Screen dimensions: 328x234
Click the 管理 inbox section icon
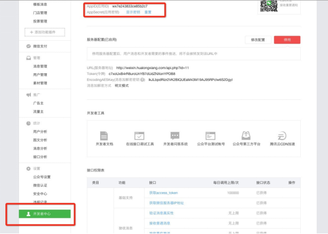click(x=28, y=58)
